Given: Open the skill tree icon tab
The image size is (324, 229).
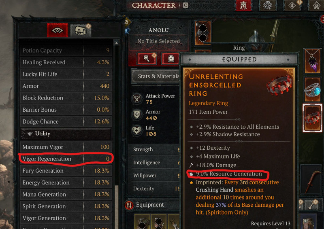Looking at the screenshot, I should [268, 6].
